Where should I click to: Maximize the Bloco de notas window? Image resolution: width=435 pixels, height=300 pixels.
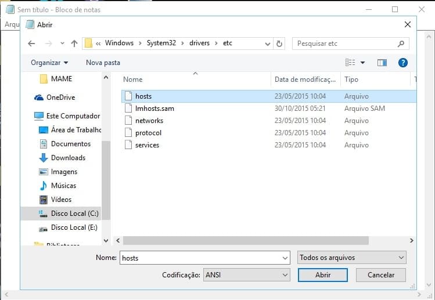395,9
